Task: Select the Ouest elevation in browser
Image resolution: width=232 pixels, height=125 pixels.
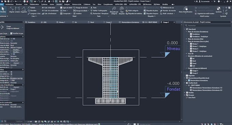Action: point(194,63)
